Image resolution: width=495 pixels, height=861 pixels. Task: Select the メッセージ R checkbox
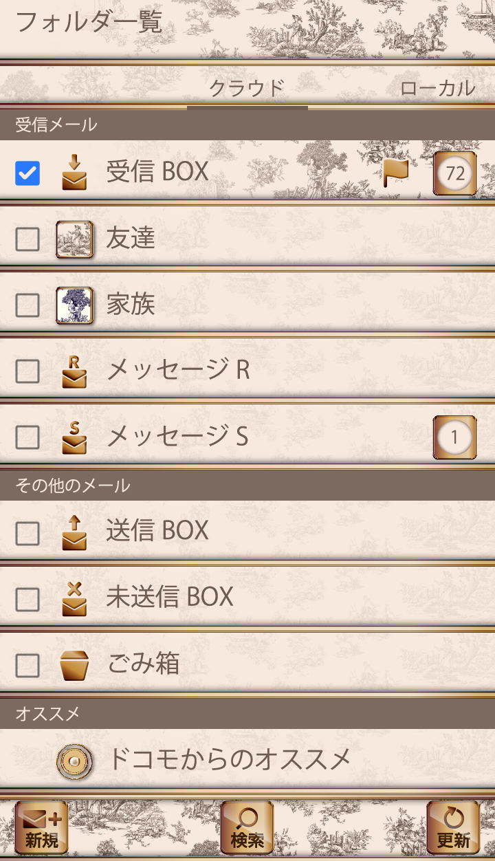pyautogui.click(x=27, y=371)
